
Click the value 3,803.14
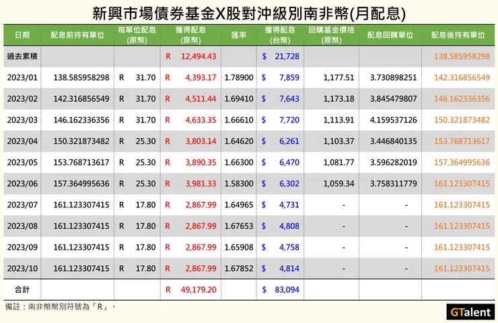[x=201, y=141]
